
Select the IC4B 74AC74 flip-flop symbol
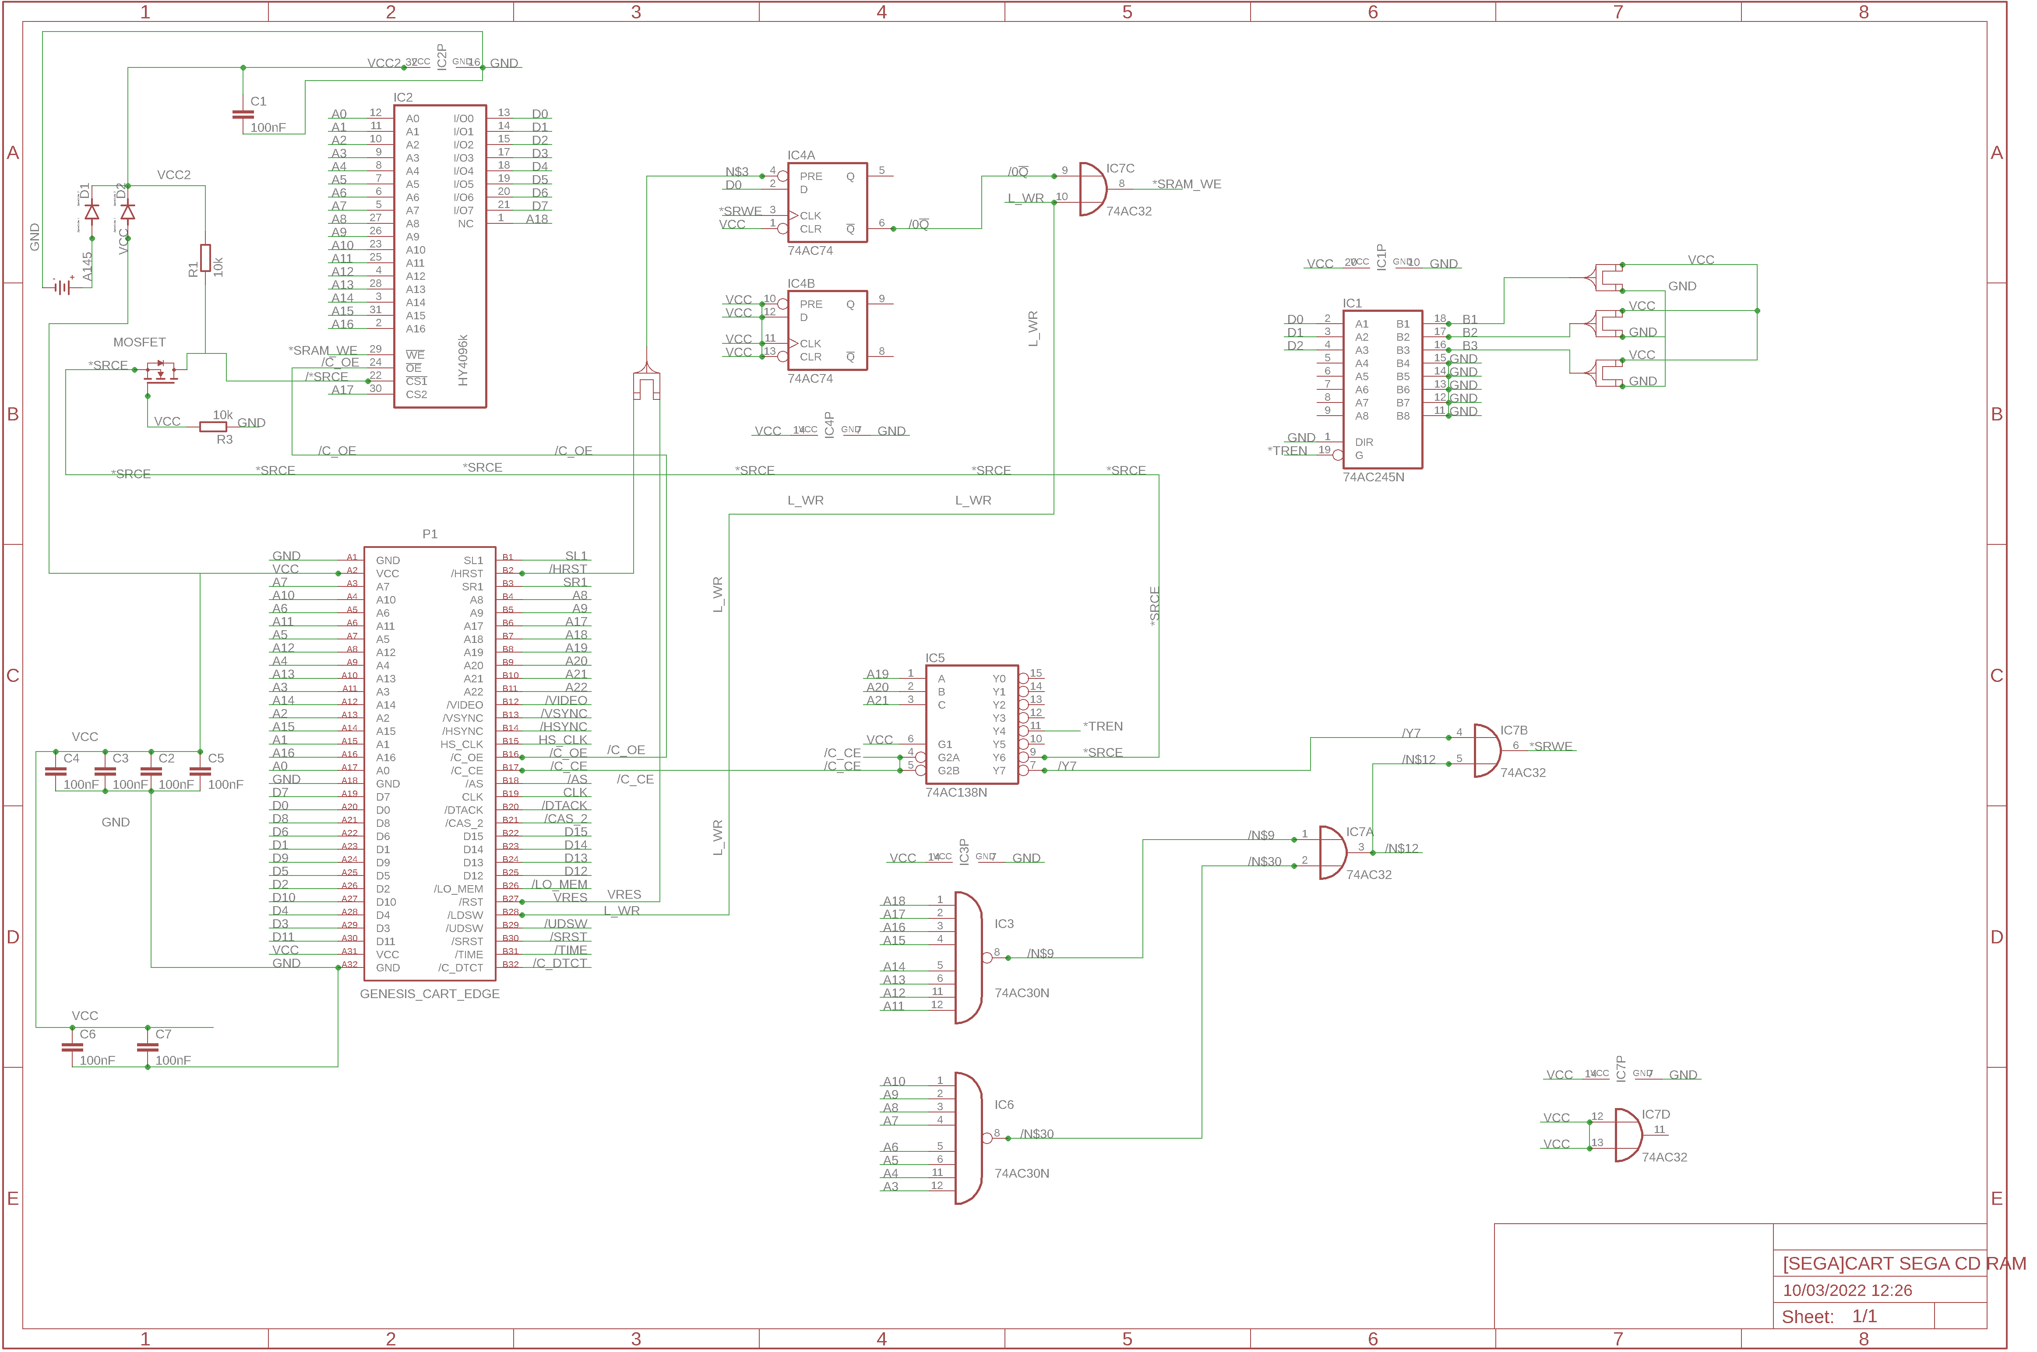point(827,330)
